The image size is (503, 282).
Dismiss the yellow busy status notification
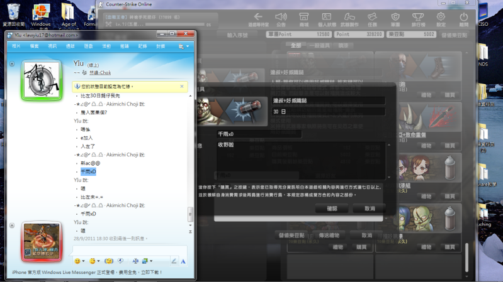pyautogui.click(x=182, y=87)
